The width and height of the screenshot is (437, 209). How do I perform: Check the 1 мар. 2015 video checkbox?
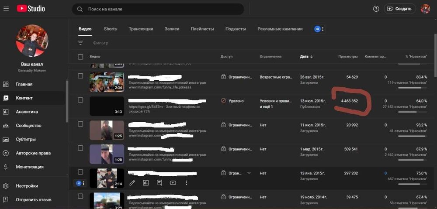(x=80, y=148)
